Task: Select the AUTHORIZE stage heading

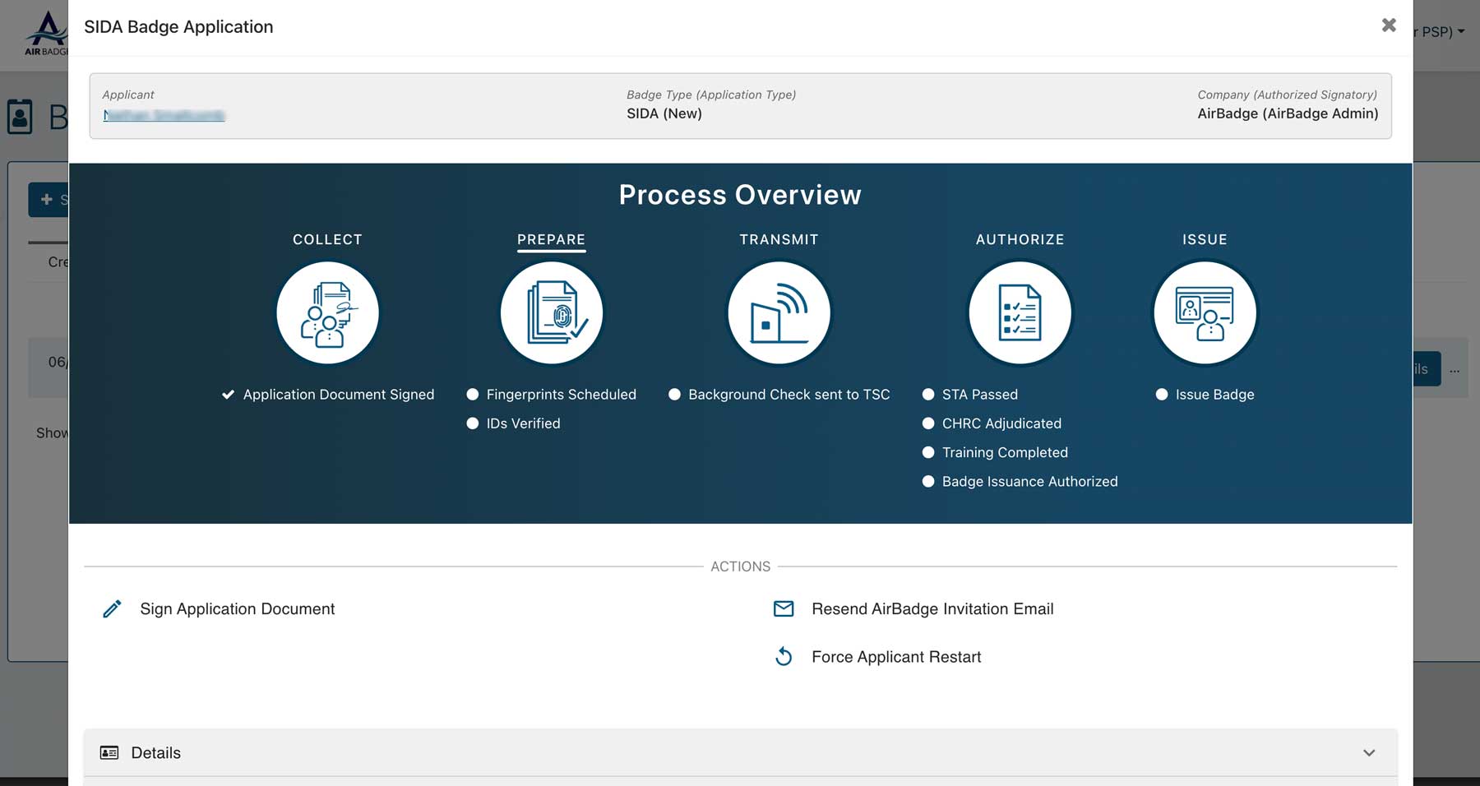Action: (1020, 239)
